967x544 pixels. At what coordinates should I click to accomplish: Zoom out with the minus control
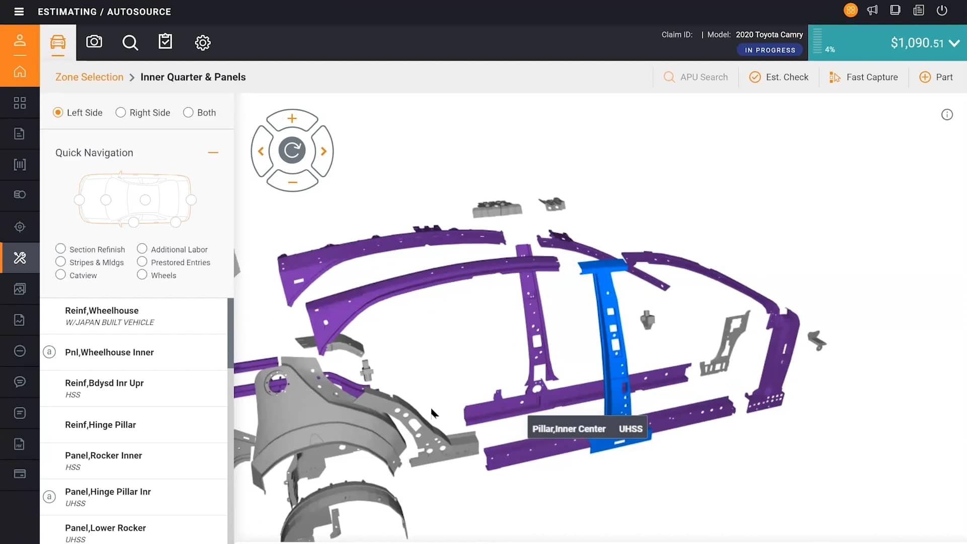click(292, 182)
